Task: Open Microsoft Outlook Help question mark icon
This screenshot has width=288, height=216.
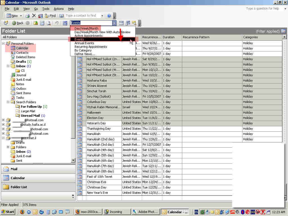Action: pos(109,16)
